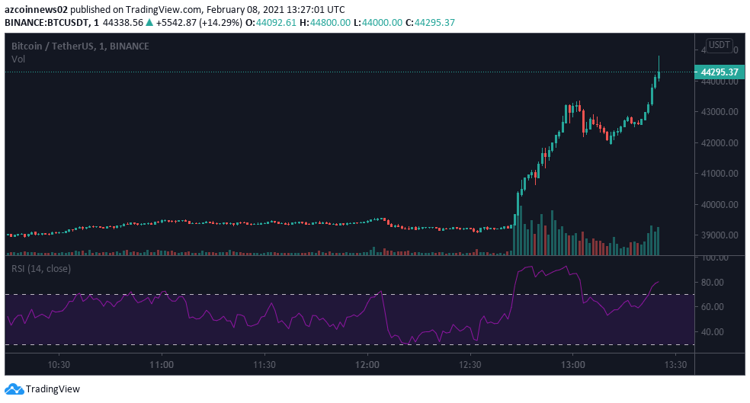Click the most recent RSI line point near 80
This screenshot has height=403, width=750.
[x=659, y=282]
